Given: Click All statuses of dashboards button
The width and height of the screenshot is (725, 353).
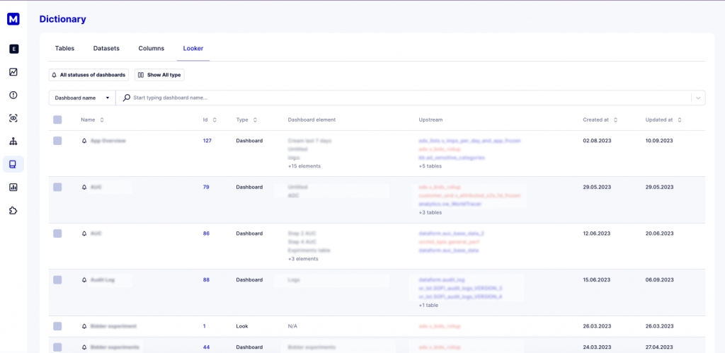Looking at the screenshot, I should point(89,74).
